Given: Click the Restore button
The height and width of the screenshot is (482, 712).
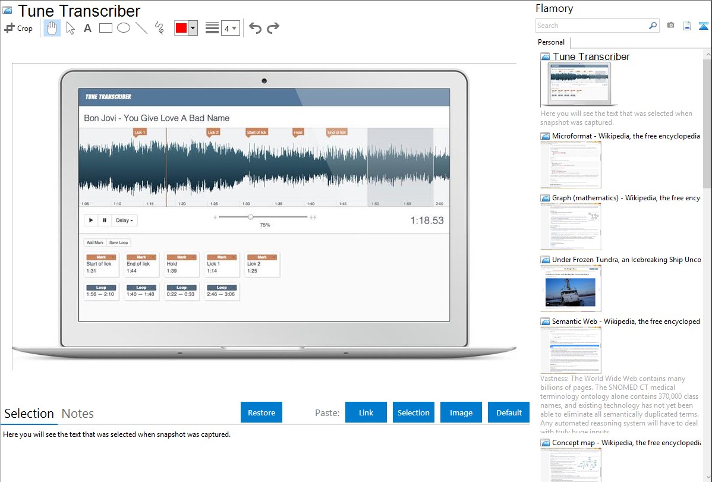Looking at the screenshot, I should point(262,412).
